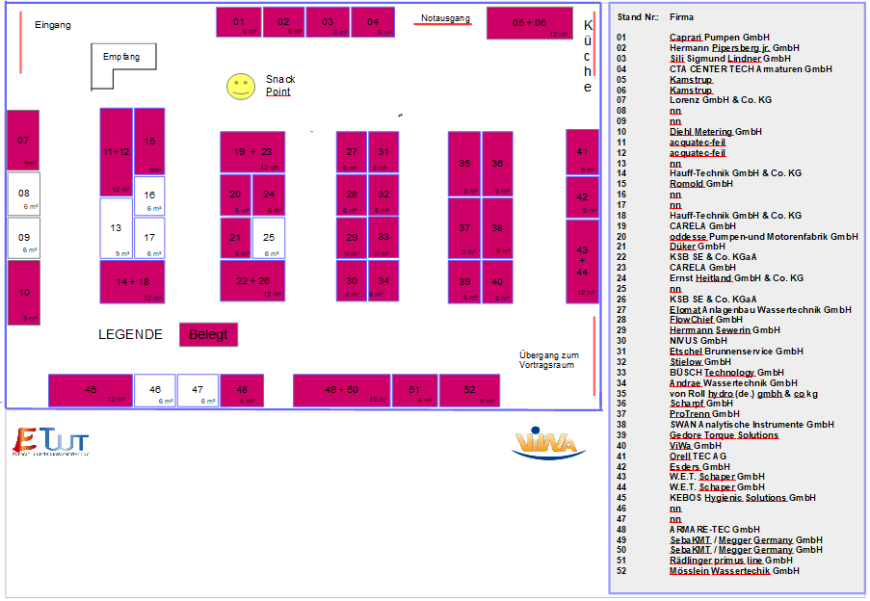The height and width of the screenshot is (601, 870).
Task: Select booth 02 on the floor plan
Action: pos(283,22)
